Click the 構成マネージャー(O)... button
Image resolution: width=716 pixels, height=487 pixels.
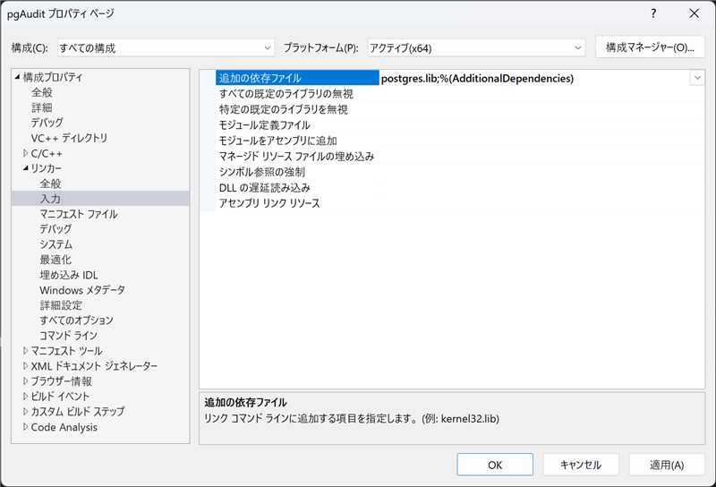pos(650,47)
